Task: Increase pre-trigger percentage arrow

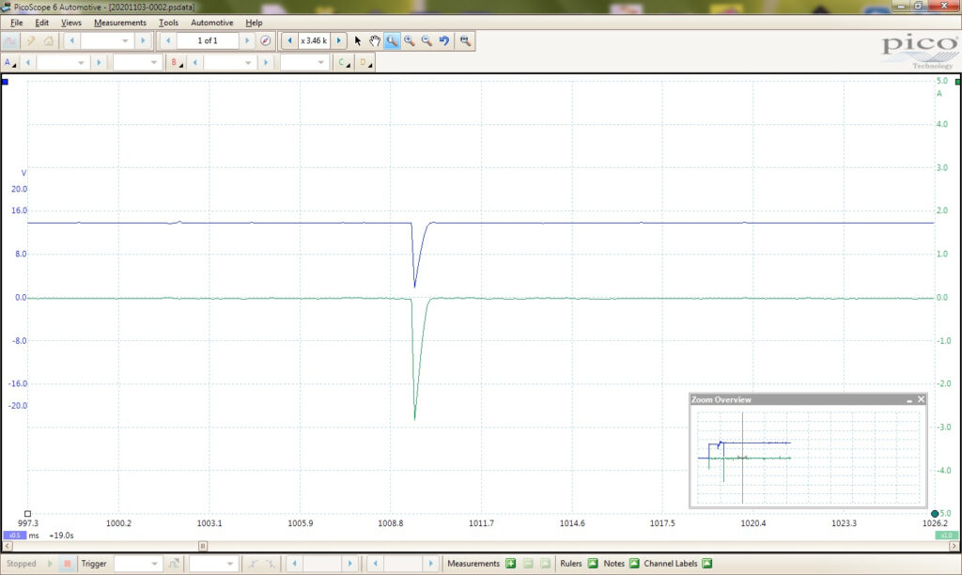Action: tap(430, 564)
